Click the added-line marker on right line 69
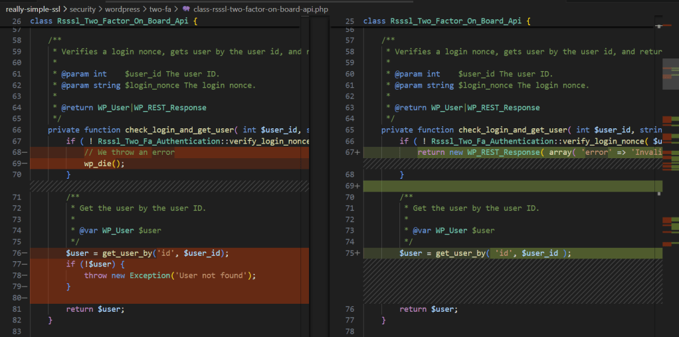Image resolution: width=679 pixels, height=337 pixels. [357, 185]
